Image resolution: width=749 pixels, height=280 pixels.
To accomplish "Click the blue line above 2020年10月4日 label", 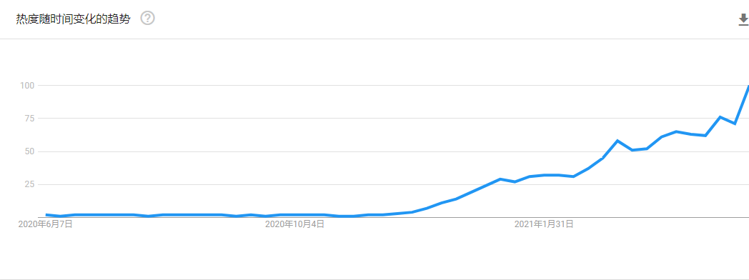I will tap(294, 215).
